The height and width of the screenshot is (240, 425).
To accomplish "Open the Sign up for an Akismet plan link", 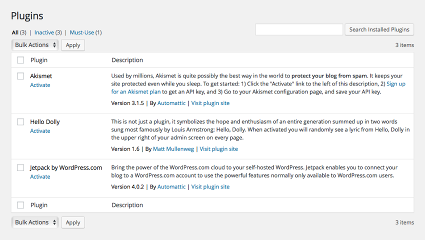I will 395,84.
